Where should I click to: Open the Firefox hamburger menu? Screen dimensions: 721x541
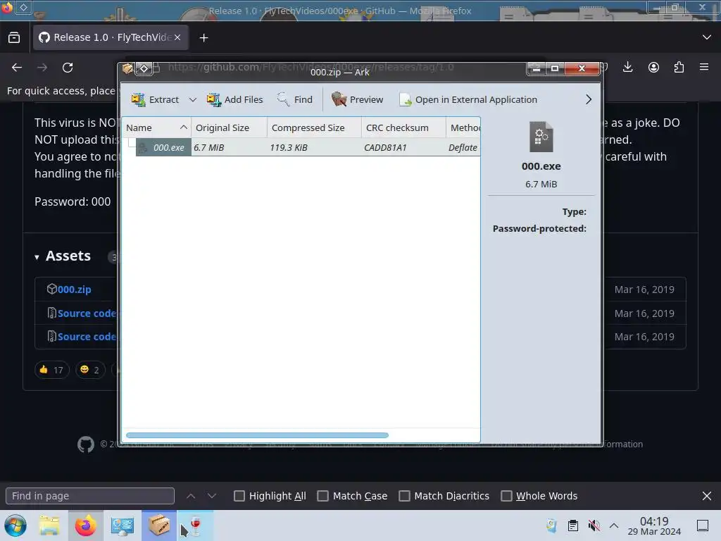[704, 67]
